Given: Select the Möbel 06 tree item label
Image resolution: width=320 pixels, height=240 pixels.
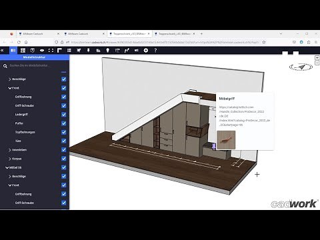Looking at the screenshot, I should tap(15, 167).
